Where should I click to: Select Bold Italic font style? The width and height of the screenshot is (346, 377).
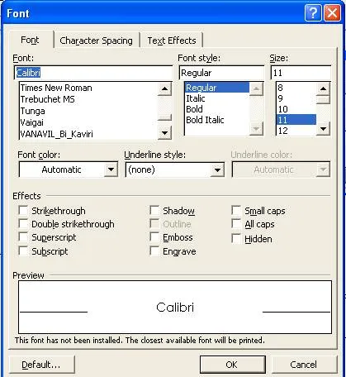pyautogui.click(x=205, y=120)
